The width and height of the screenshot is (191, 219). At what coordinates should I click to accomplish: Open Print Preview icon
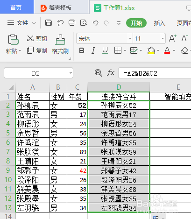tap(84, 23)
